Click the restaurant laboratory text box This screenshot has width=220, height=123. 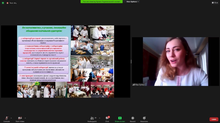pyautogui.click(x=43, y=40)
